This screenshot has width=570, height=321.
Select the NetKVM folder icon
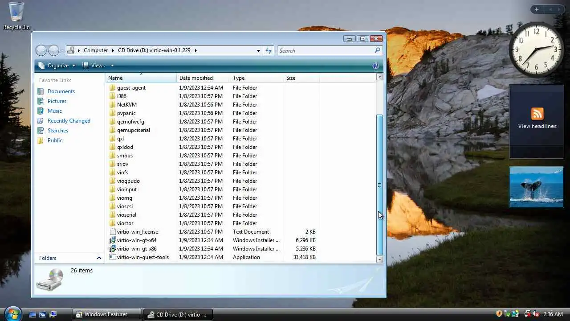[113, 105]
